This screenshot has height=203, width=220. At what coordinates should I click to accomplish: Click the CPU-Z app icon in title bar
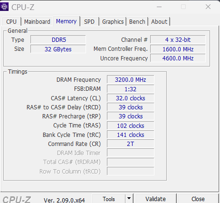[4, 7]
